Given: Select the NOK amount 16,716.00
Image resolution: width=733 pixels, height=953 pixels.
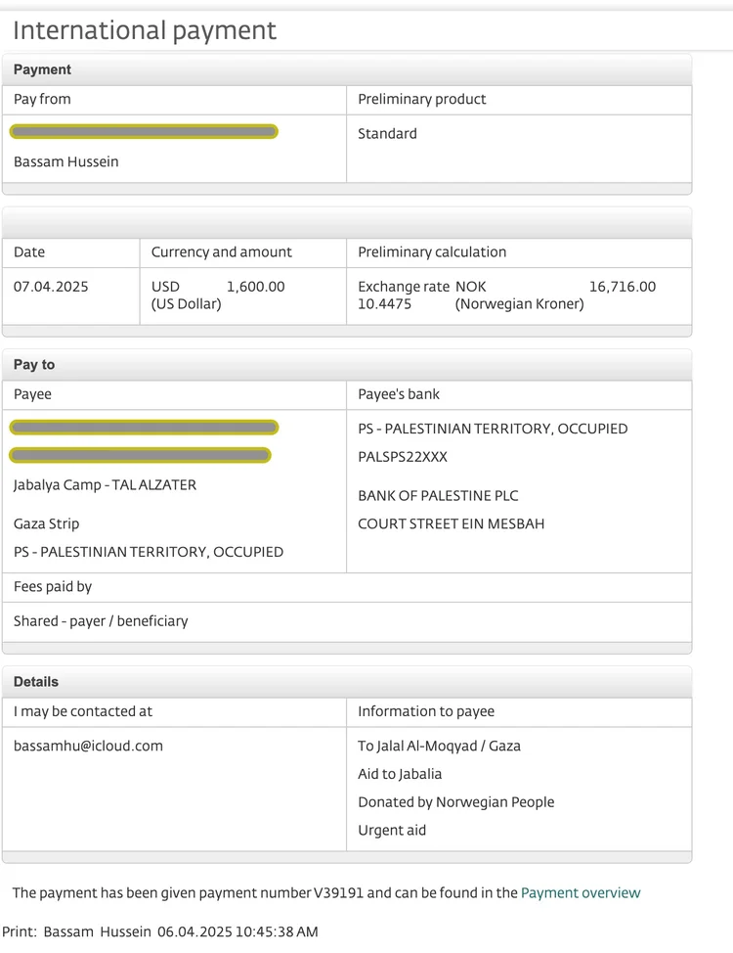Looking at the screenshot, I should [622, 287].
